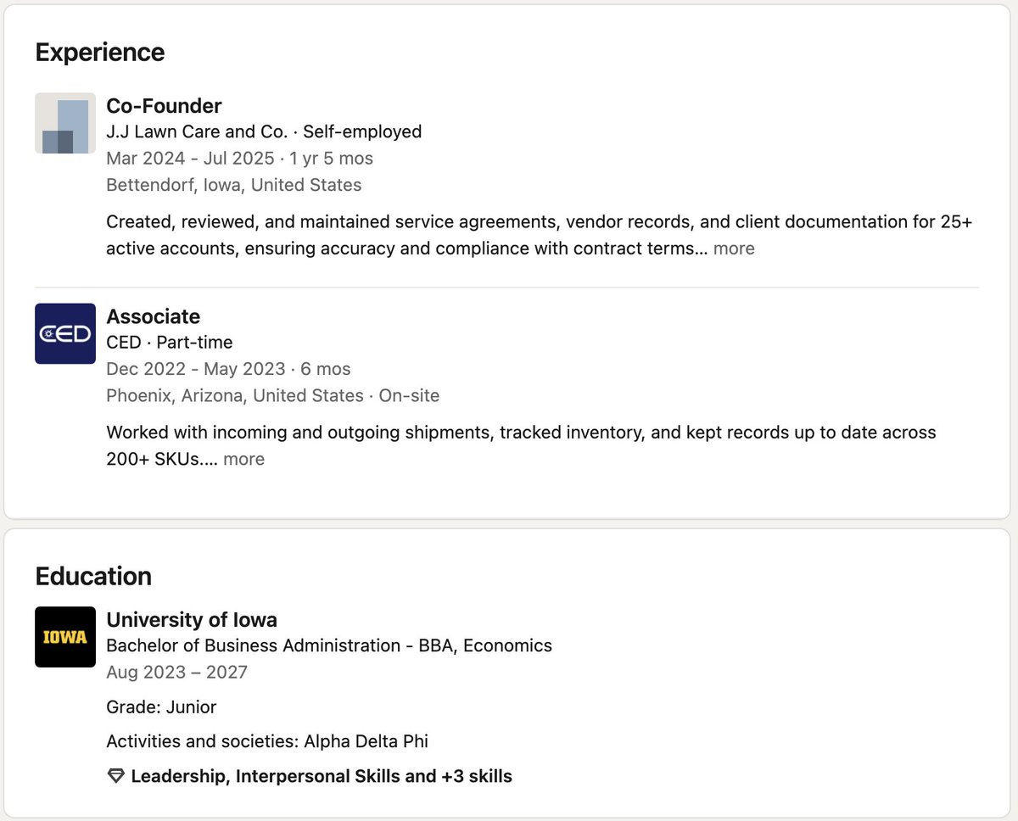Image resolution: width=1018 pixels, height=821 pixels.
Task: Click 'CED · Part-time' company line
Action: click(x=169, y=342)
